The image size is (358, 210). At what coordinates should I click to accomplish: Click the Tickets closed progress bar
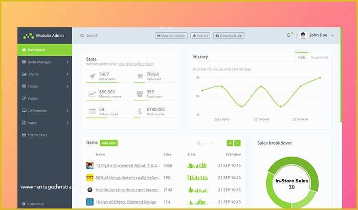[x=107, y=118]
